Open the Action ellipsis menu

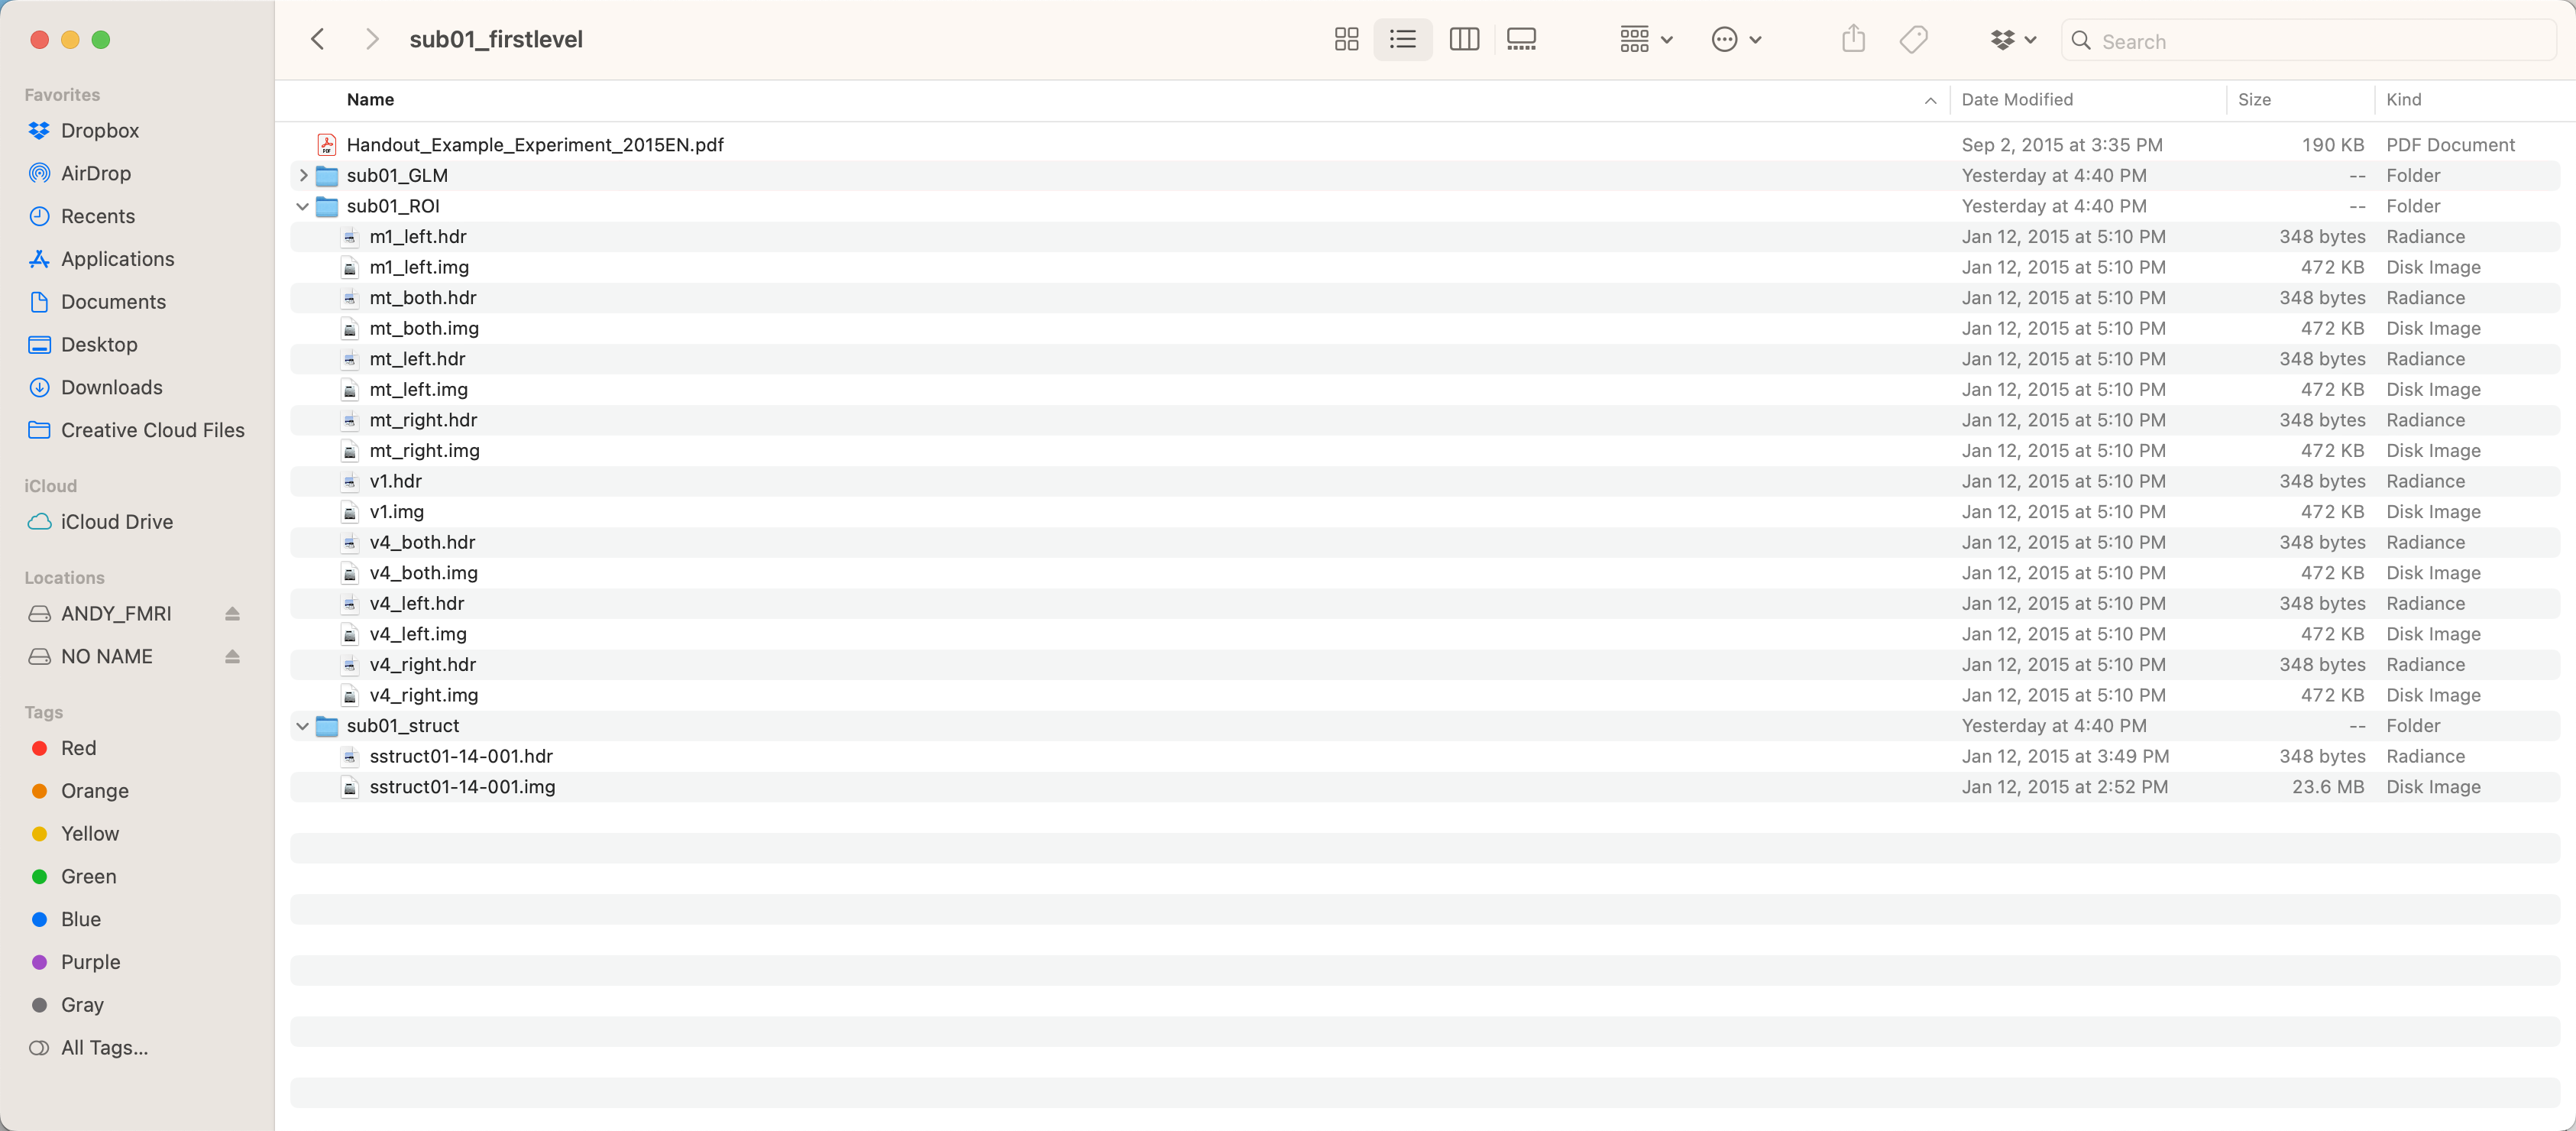coord(1736,39)
